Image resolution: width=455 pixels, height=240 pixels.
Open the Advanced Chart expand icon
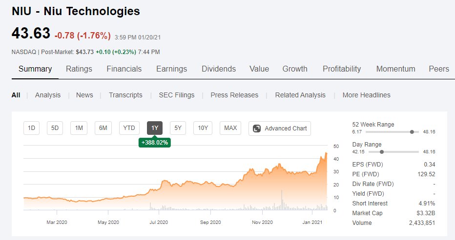click(257, 129)
